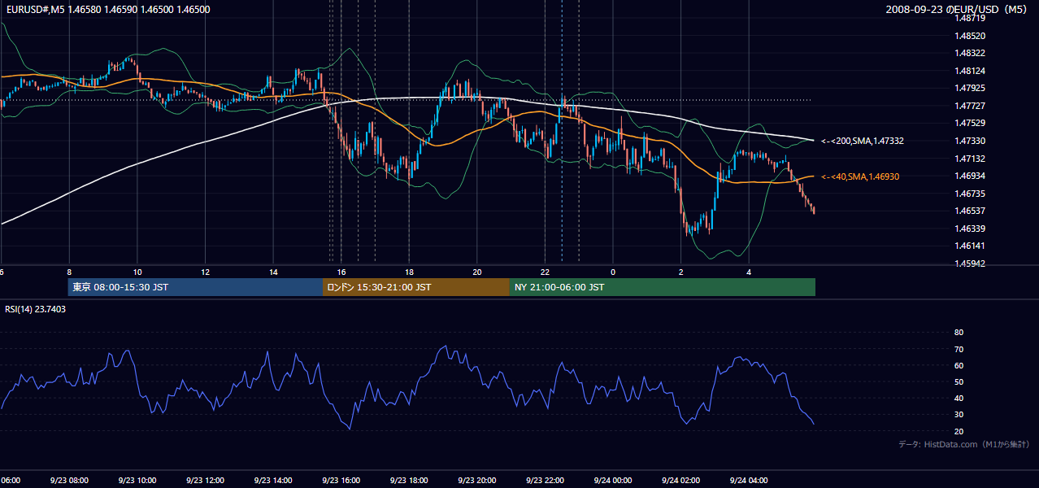
Task: Click hour tick 8 under the price chart
Action: coord(69,272)
